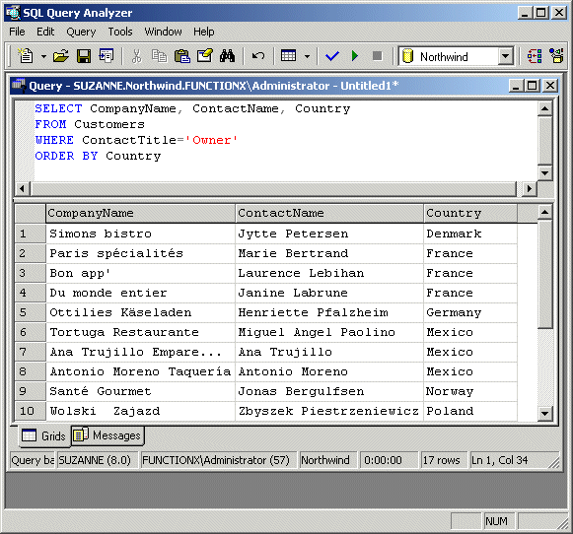Click the query editor scroll left arrow

point(22,189)
